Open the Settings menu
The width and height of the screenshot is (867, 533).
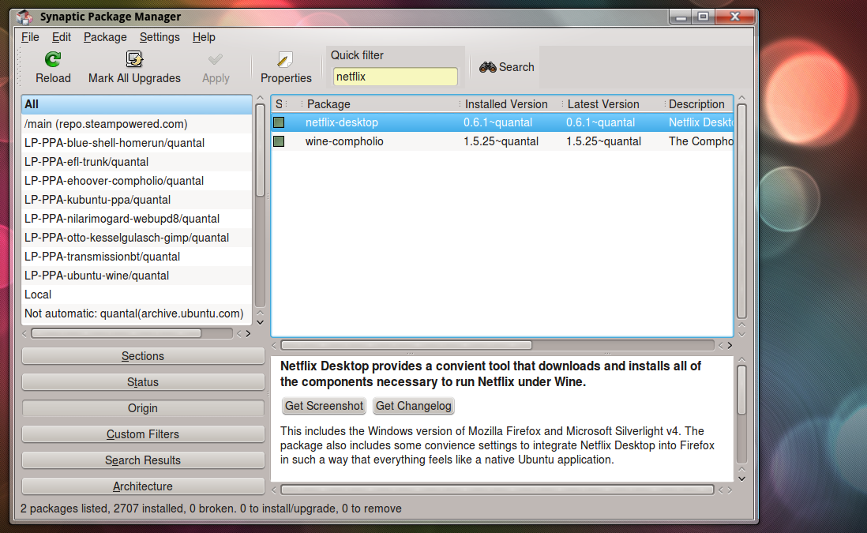160,37
